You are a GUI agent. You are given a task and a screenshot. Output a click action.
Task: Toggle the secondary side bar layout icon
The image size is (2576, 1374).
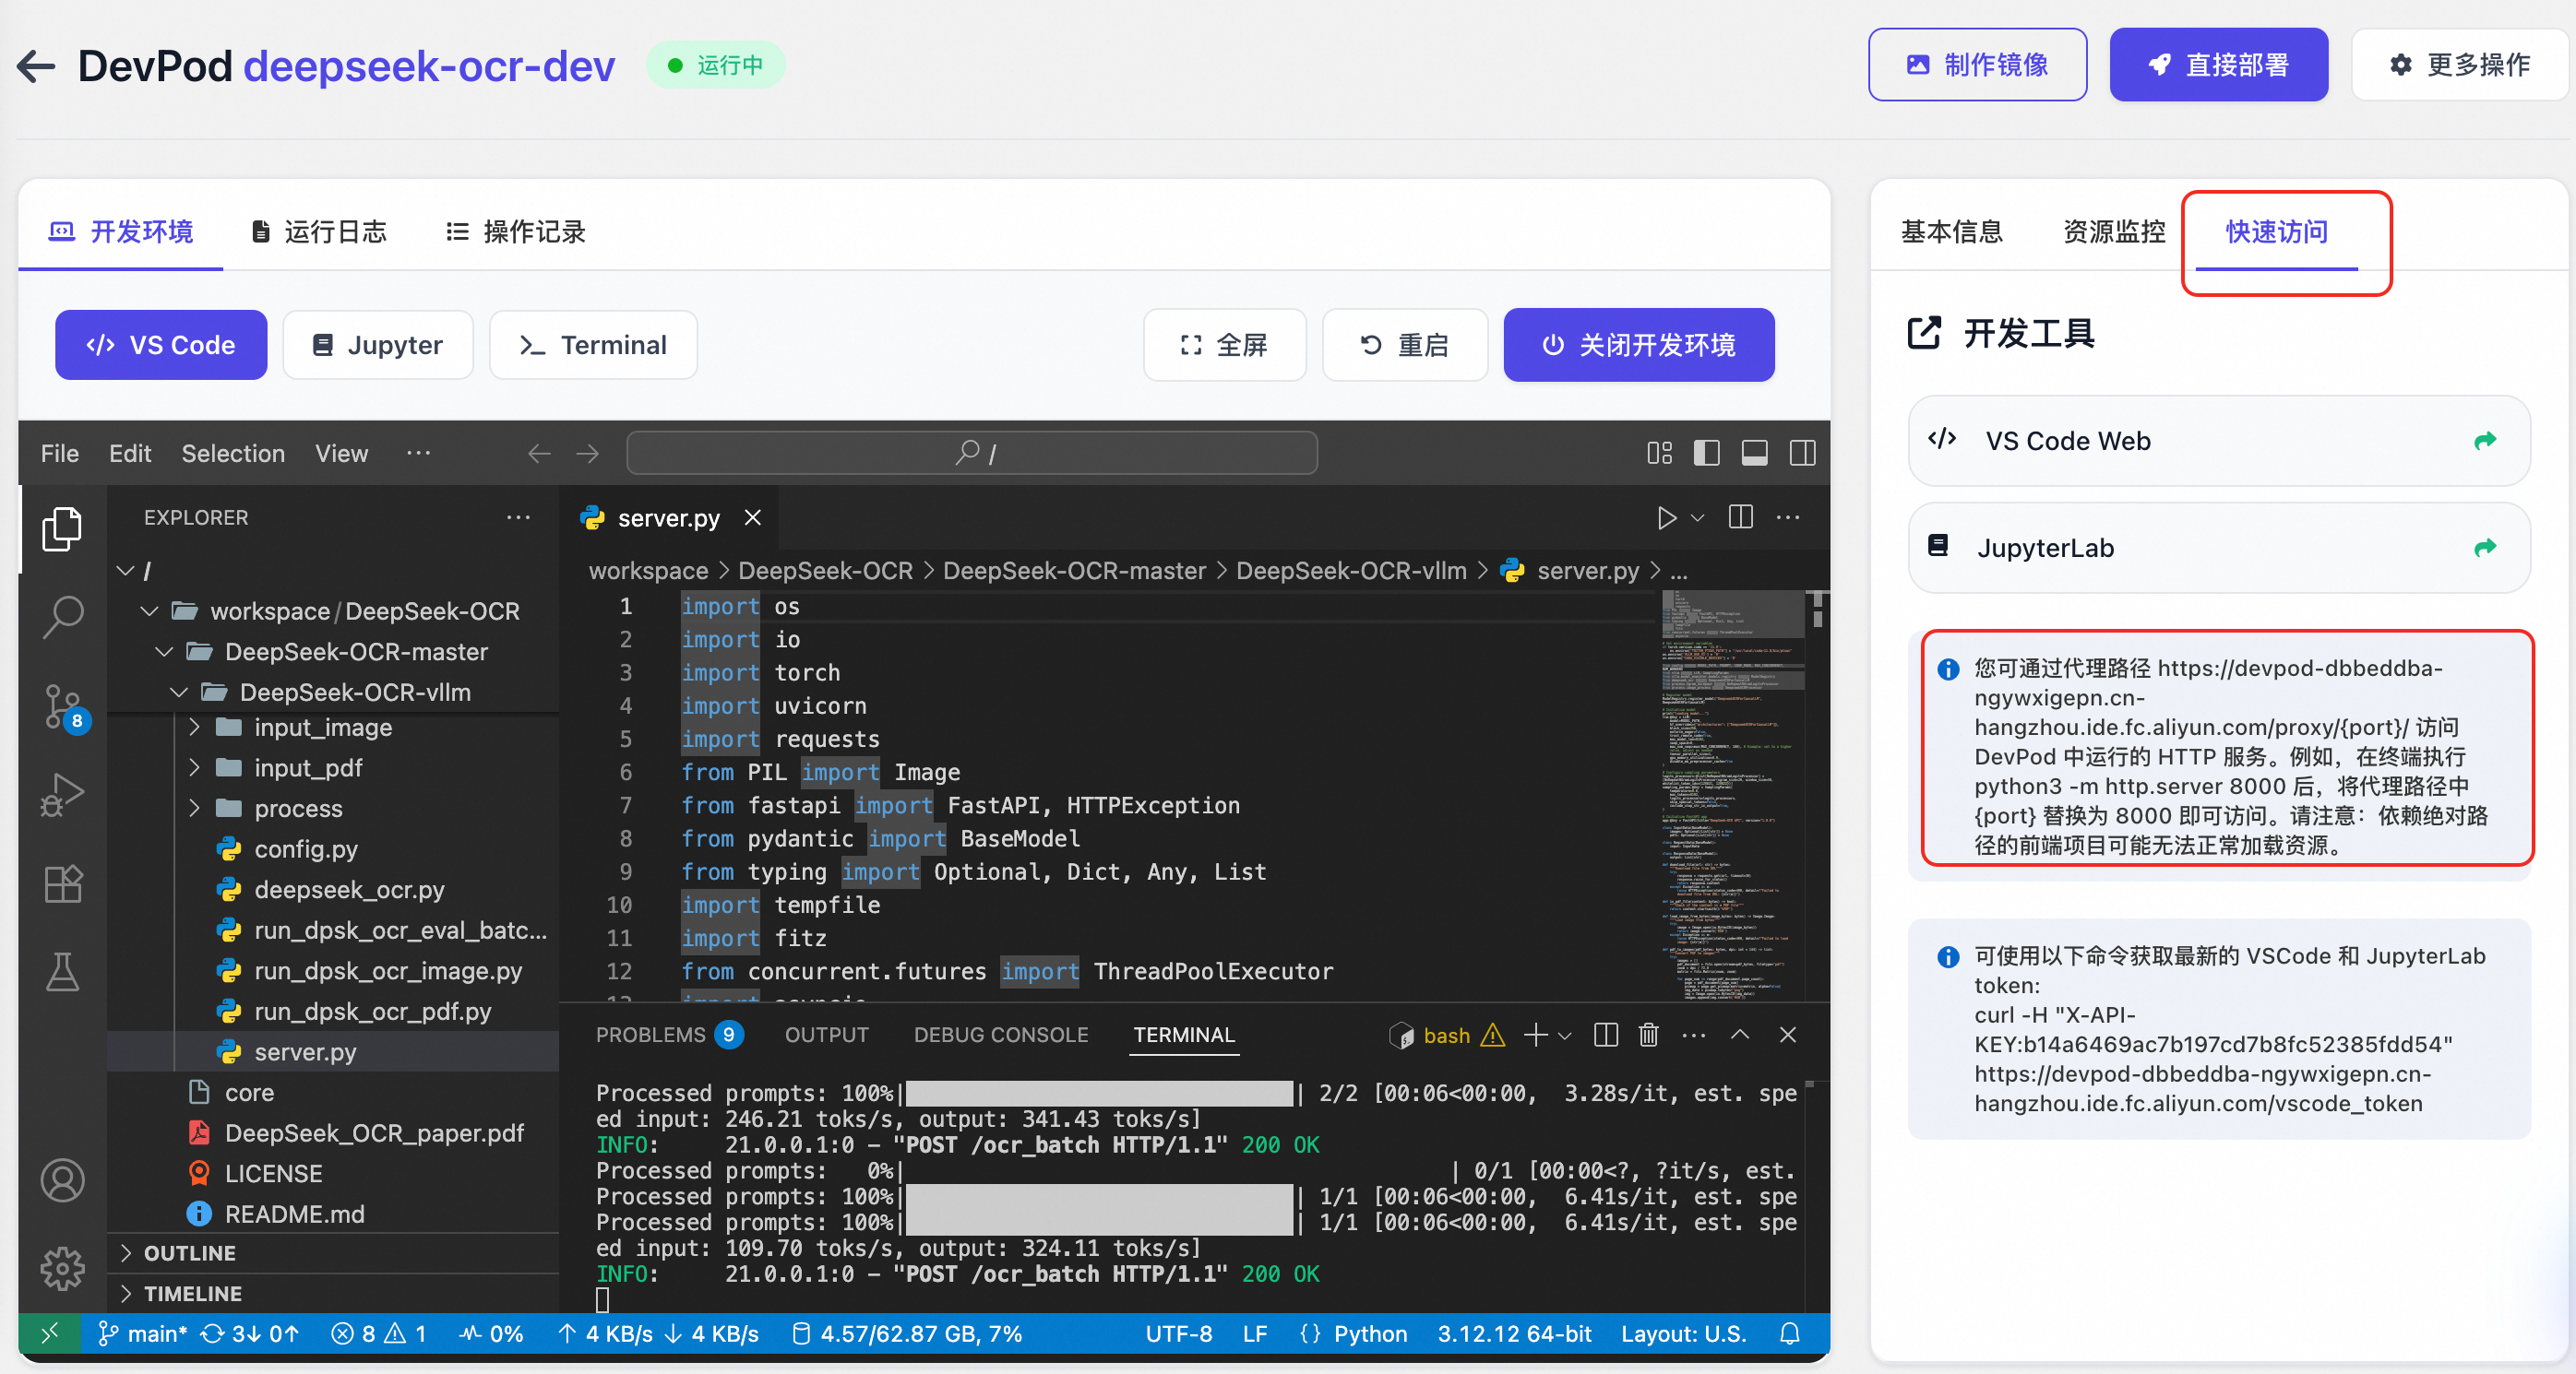point(1802,454)
